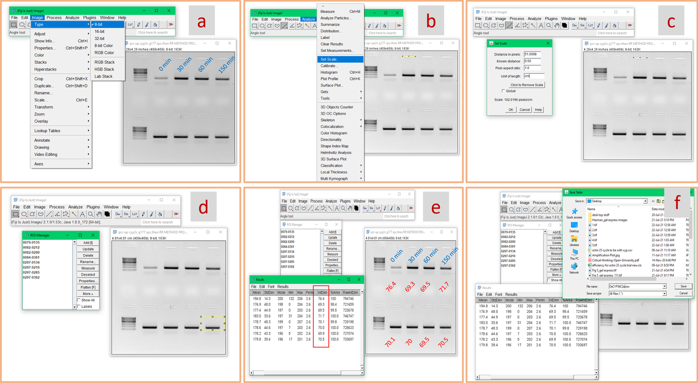This screenshot has width=698, height=383.
Task: Click Save in the Save Table dialog
Action: click(683, 287)
